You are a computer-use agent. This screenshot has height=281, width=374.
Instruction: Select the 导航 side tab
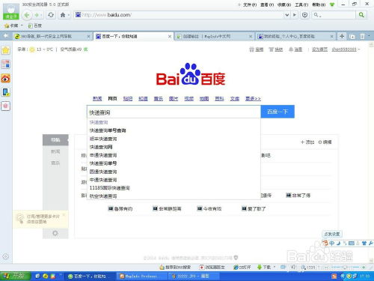coord(55,140)
